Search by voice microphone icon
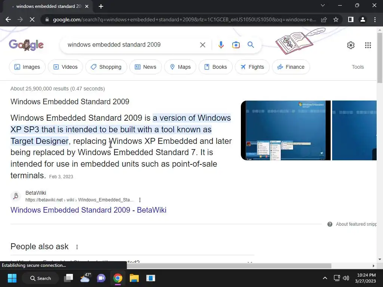This screenshot has height=287, width=383. tap(221, 45)
